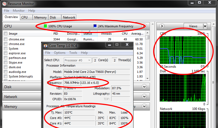Click the Core Temp title bar icon
Screen dimensions: 218x128
[46, 46]
